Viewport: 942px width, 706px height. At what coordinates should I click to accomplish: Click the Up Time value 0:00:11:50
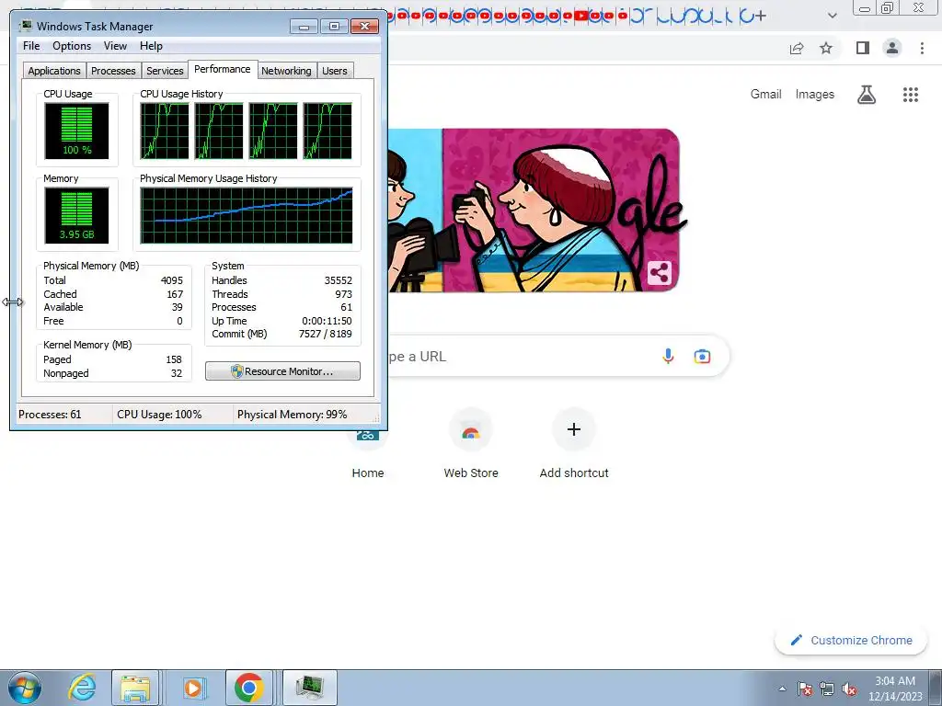pos(327,321)
